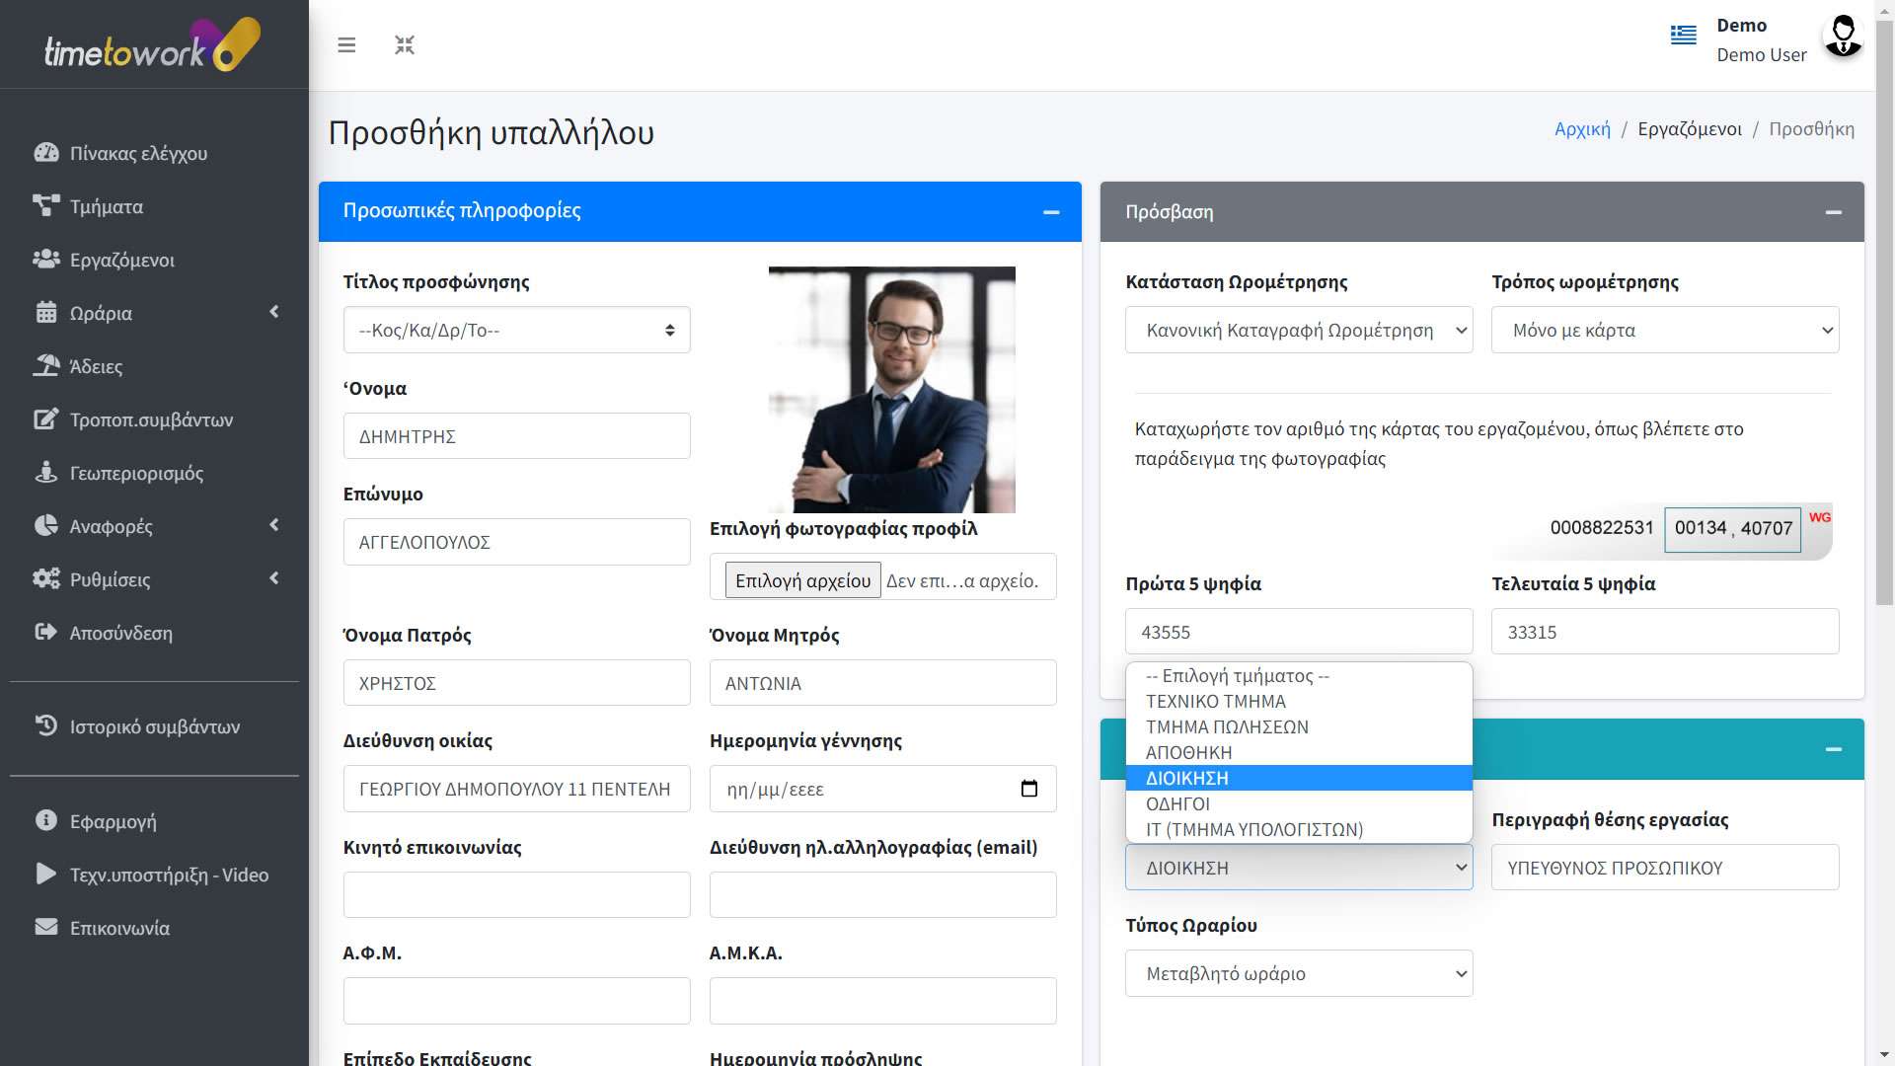The width and height of the screenshot is (1895, 1066).
Task: Click the Greek flag language icon
Action: pos(1683,36)
